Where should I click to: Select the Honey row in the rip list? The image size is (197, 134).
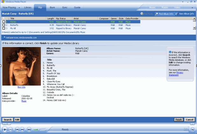(x=73, y=22)
